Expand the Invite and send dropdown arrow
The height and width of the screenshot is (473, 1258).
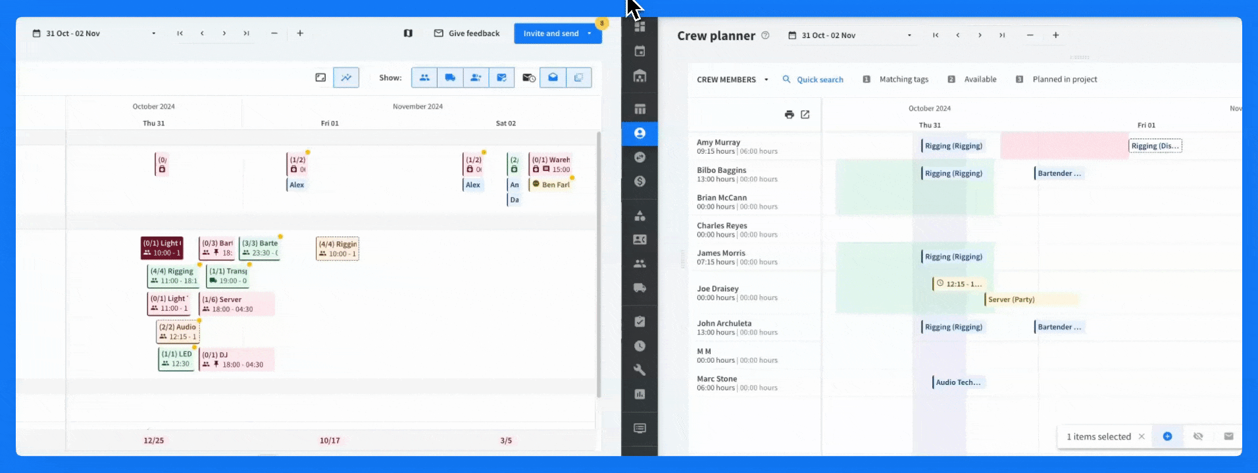589,34
